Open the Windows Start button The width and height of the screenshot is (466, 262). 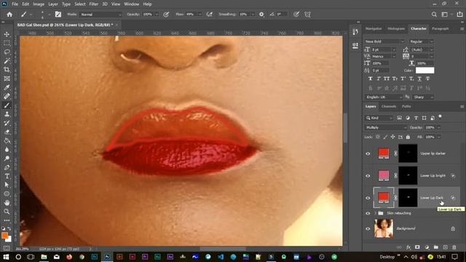(6, 257)
